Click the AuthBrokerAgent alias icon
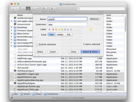 (x=15, y=18)
